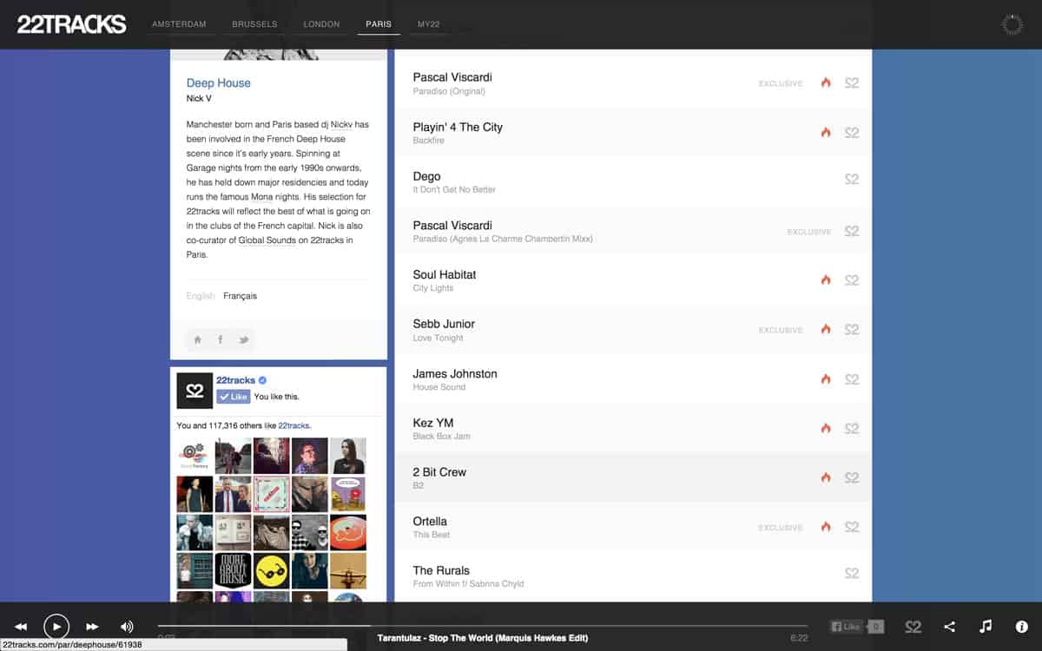Open the MY22 tab
Screen dimensions: 1042x651
point(429,24)
